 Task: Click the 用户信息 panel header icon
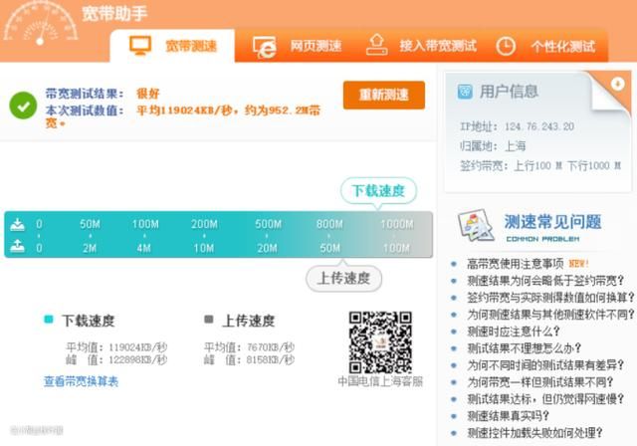(465, 92)
